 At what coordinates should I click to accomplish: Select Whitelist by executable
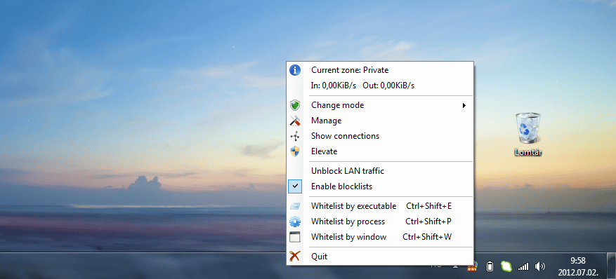380,206
